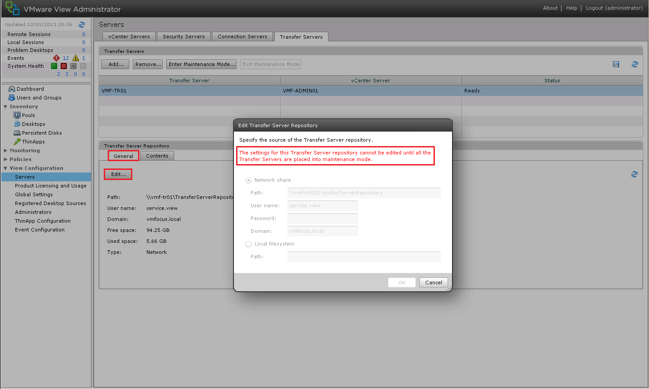Open ThinApps from the Inventory sidebar
The height and width of the screenshot is (389, 649).
click(x=33, y=141)
